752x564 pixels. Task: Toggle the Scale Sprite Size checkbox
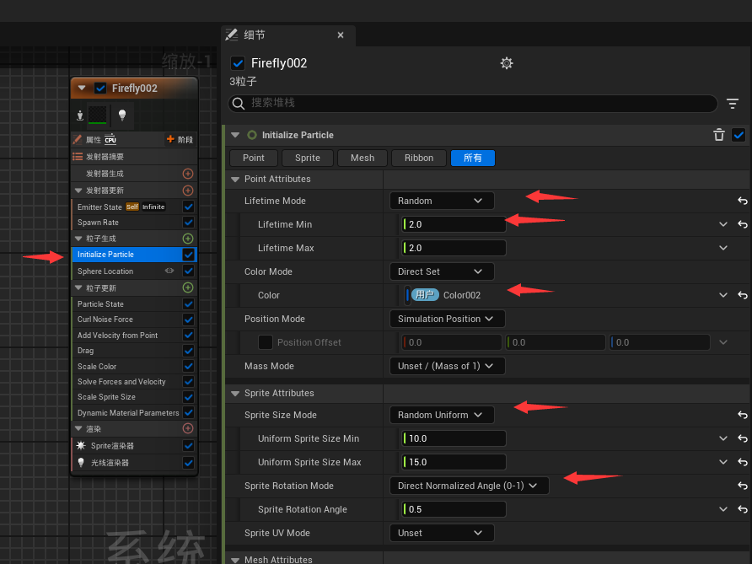[x=189, y=397]
